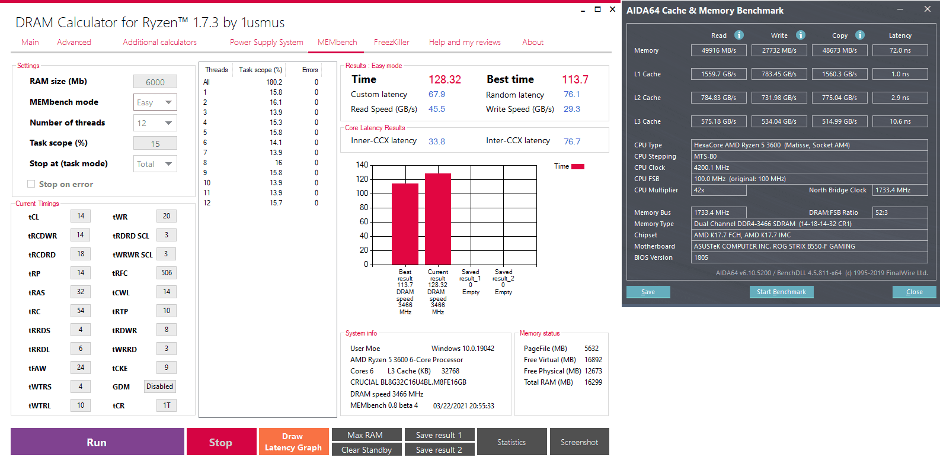The width and height of the screenshot is (940, 464).
Task: Open the MEMbench mode dropdown
Action: 155,102
